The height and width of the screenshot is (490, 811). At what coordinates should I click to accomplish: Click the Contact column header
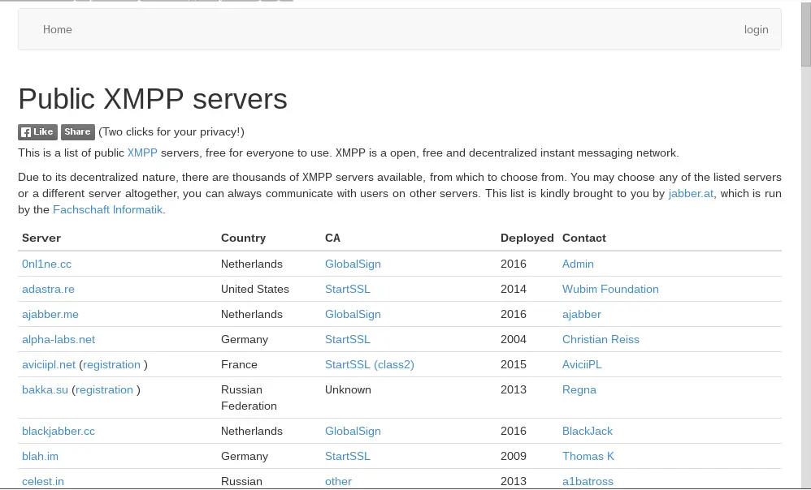[x=584, y=238]
